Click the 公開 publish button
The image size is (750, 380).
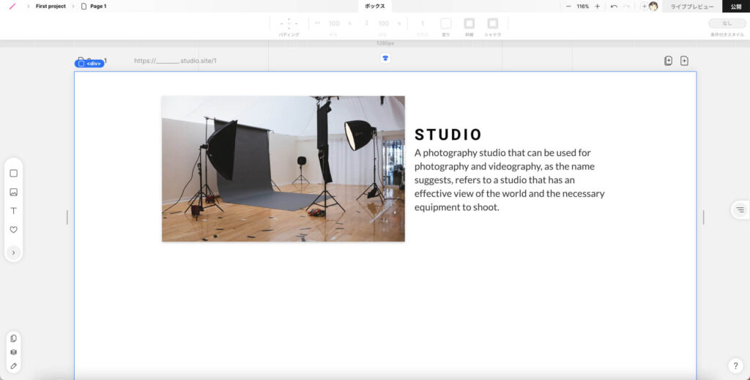735,6
